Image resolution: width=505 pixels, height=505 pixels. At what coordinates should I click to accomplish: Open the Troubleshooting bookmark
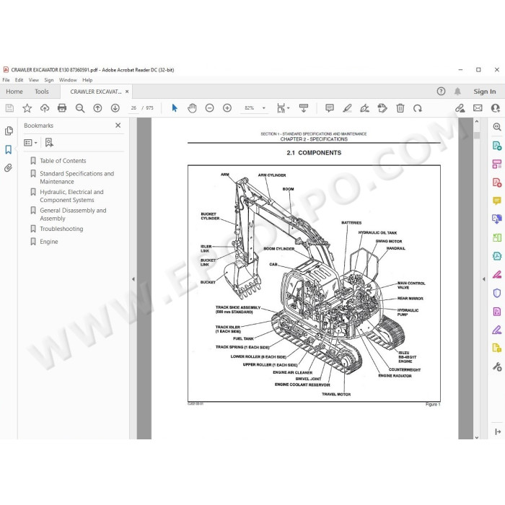61,229
